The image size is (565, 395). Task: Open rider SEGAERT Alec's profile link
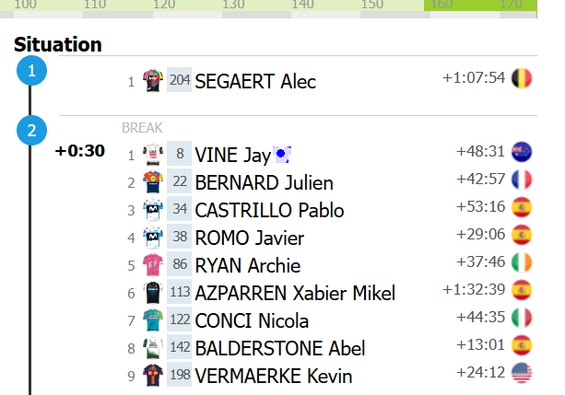(x=255, y=81)
